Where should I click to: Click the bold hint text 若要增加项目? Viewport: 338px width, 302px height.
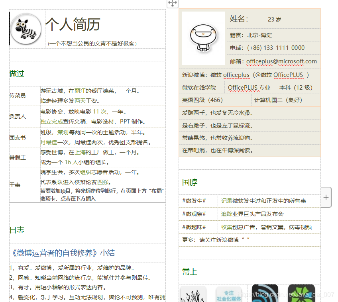(x=102, y=195)
